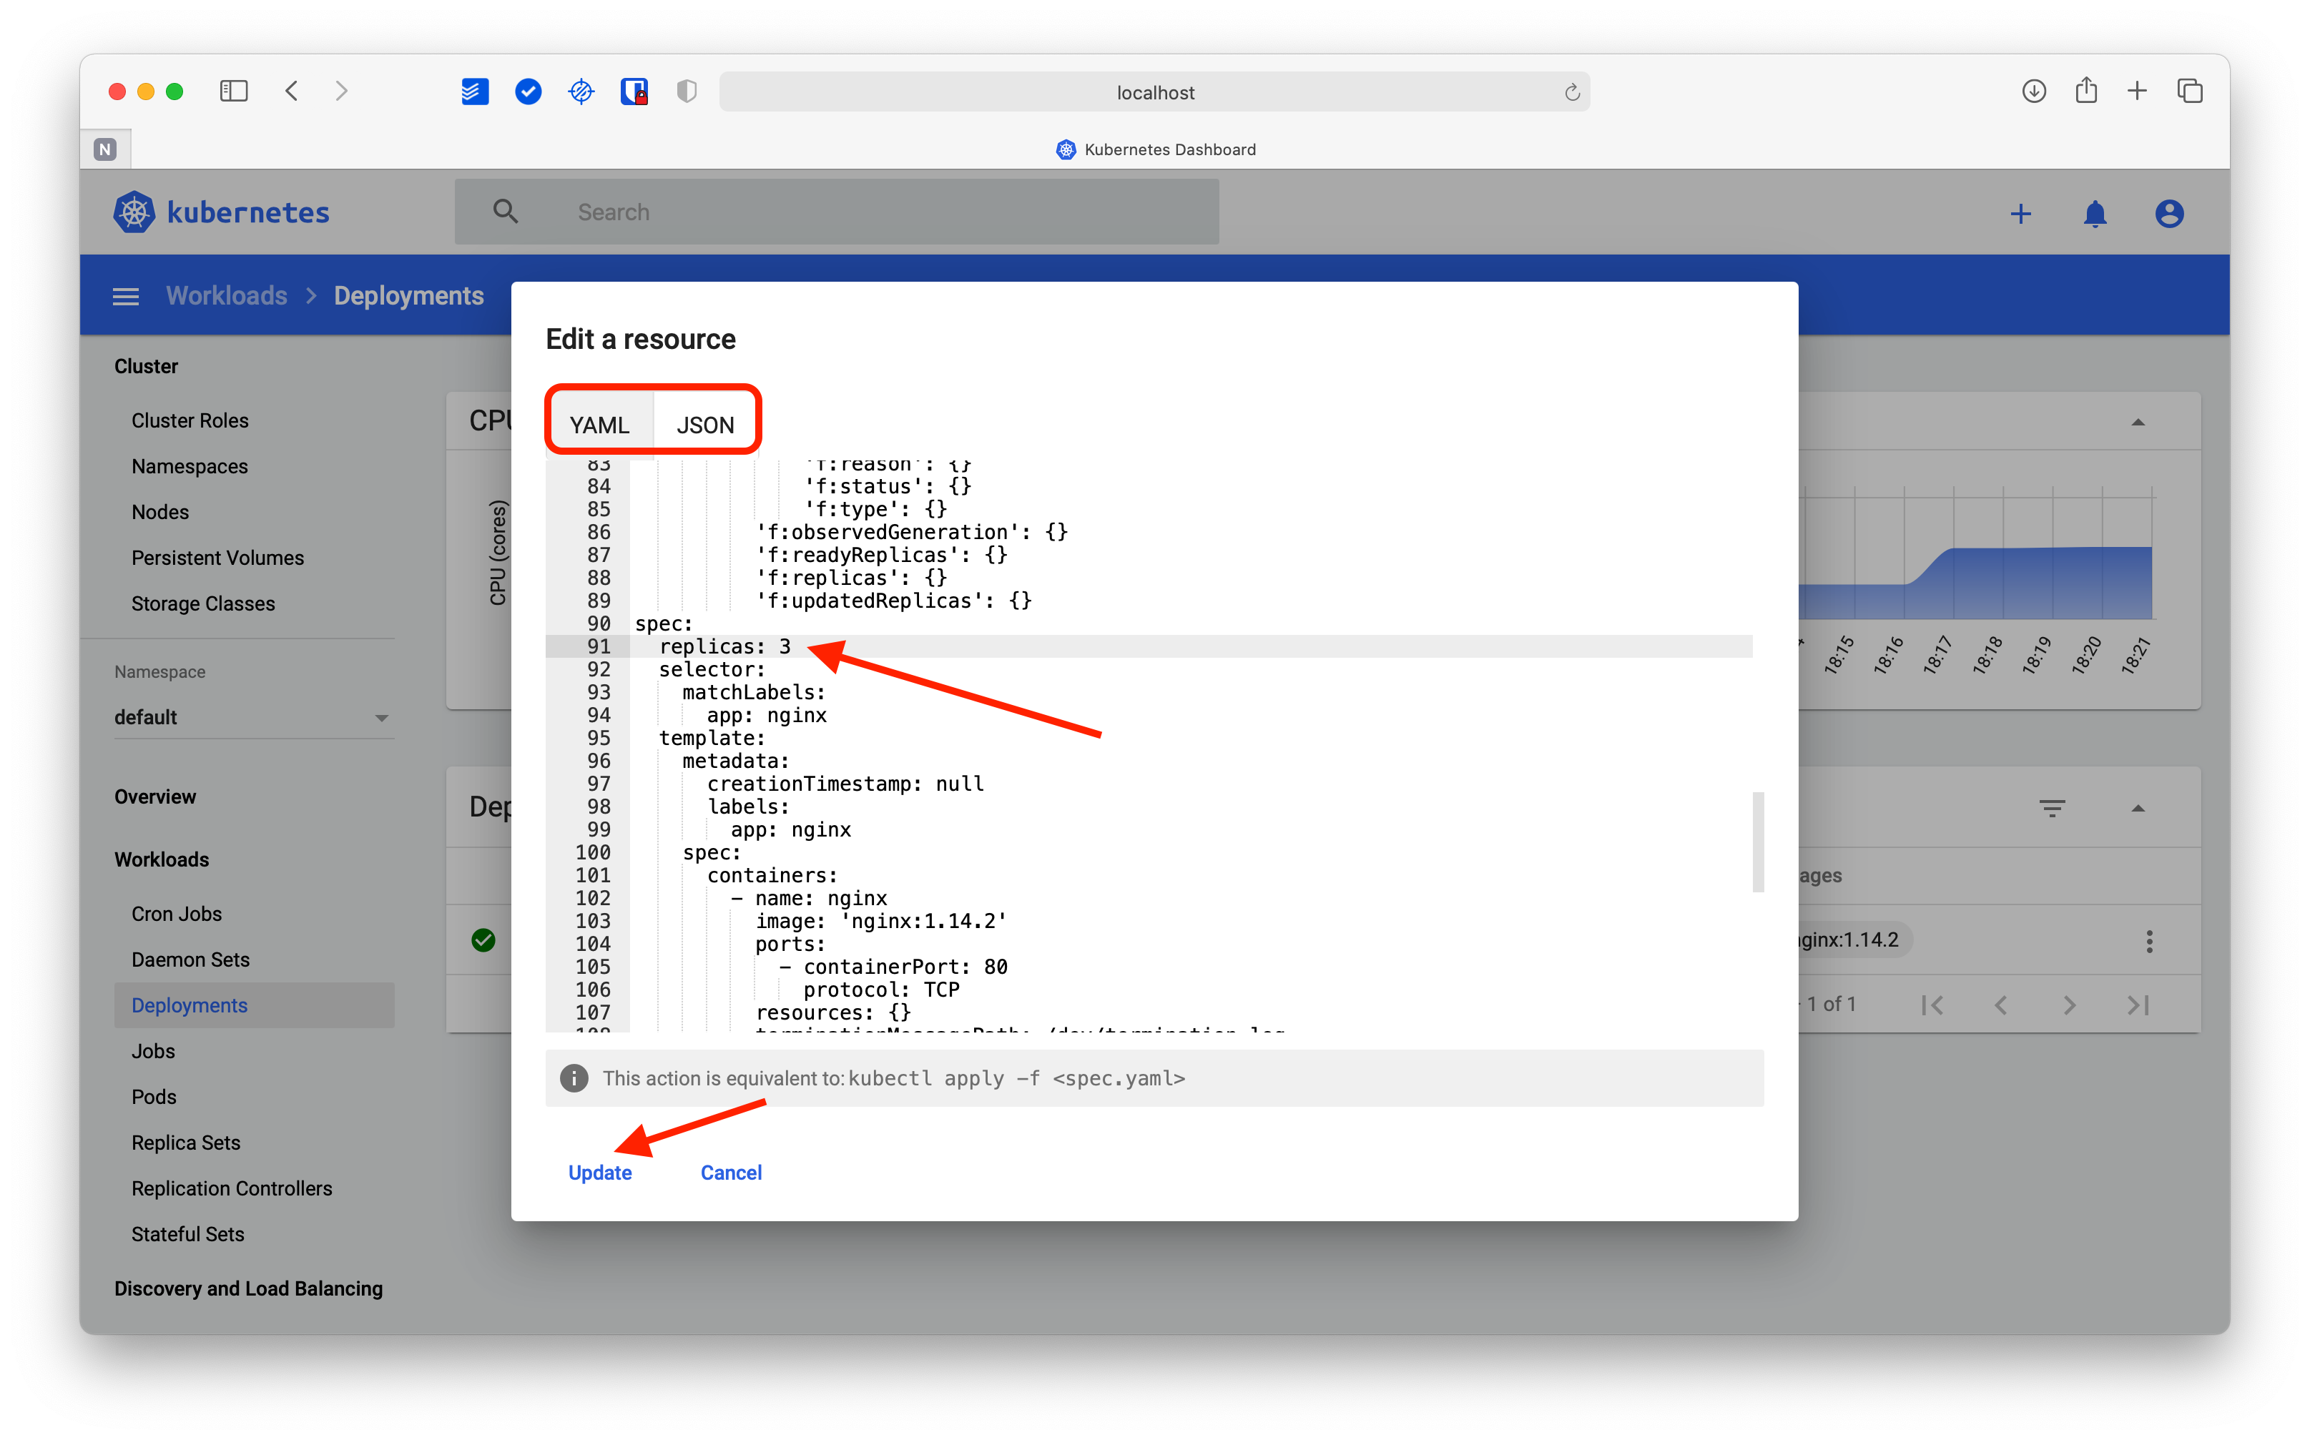Go forward with the browser forward arrow

pyautogui.click(x=341, y=92)
